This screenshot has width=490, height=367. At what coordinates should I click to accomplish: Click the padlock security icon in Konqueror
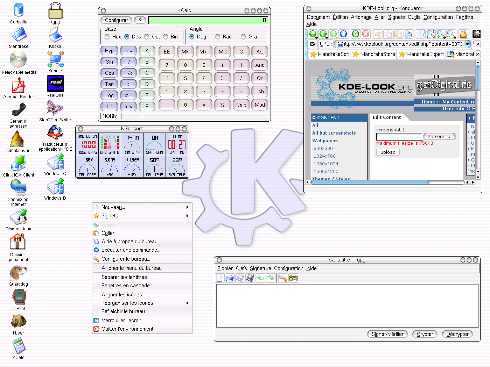[463, 34]
